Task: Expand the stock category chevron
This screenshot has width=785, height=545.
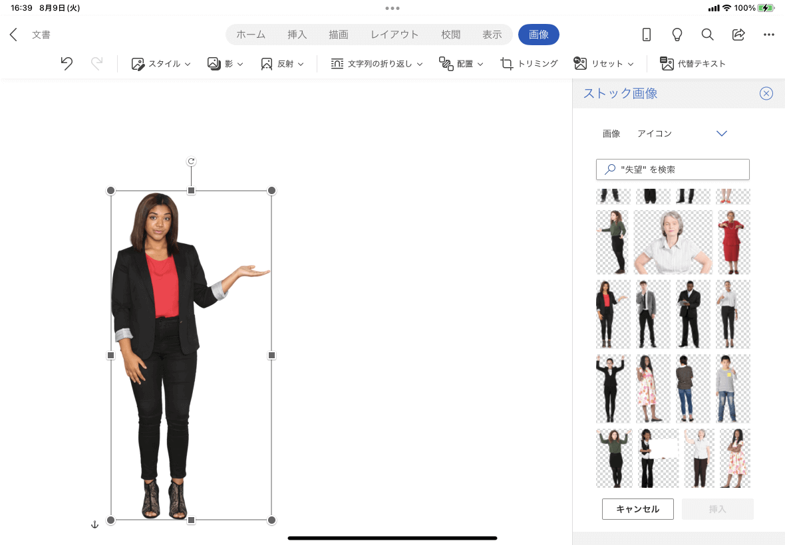Action: [x=721, y=134]
